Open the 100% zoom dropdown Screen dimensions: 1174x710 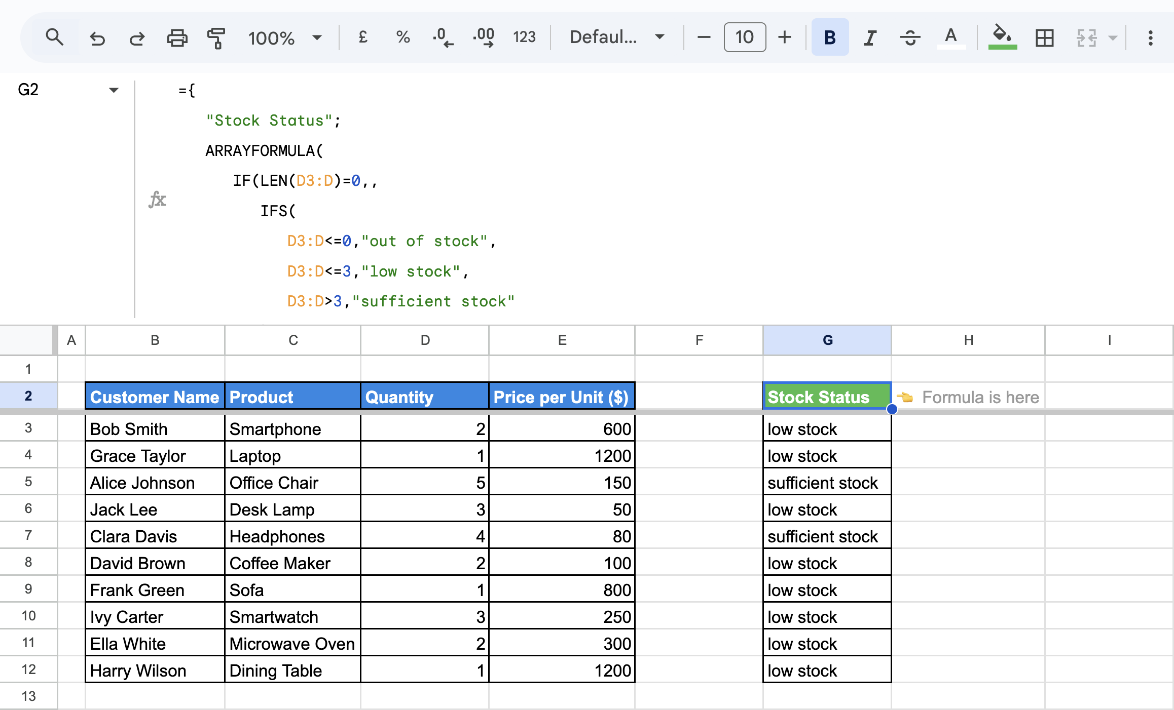[284, 37]
